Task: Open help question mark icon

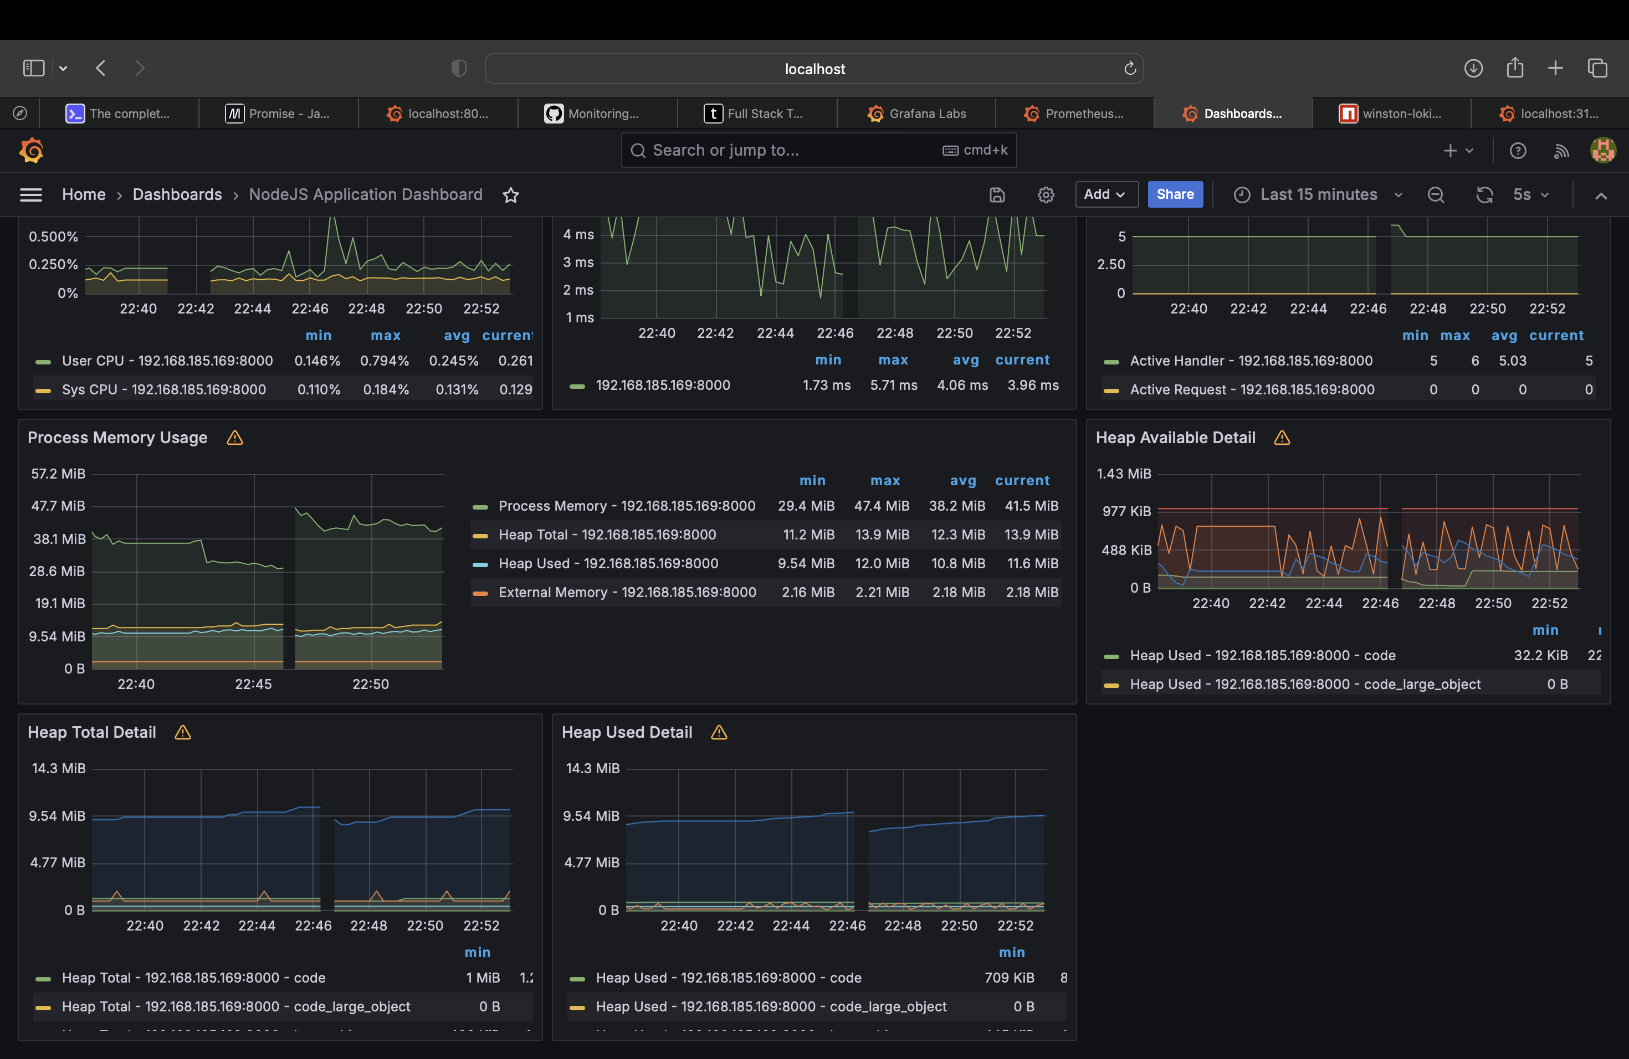Action: click(x=1518, y=151)
